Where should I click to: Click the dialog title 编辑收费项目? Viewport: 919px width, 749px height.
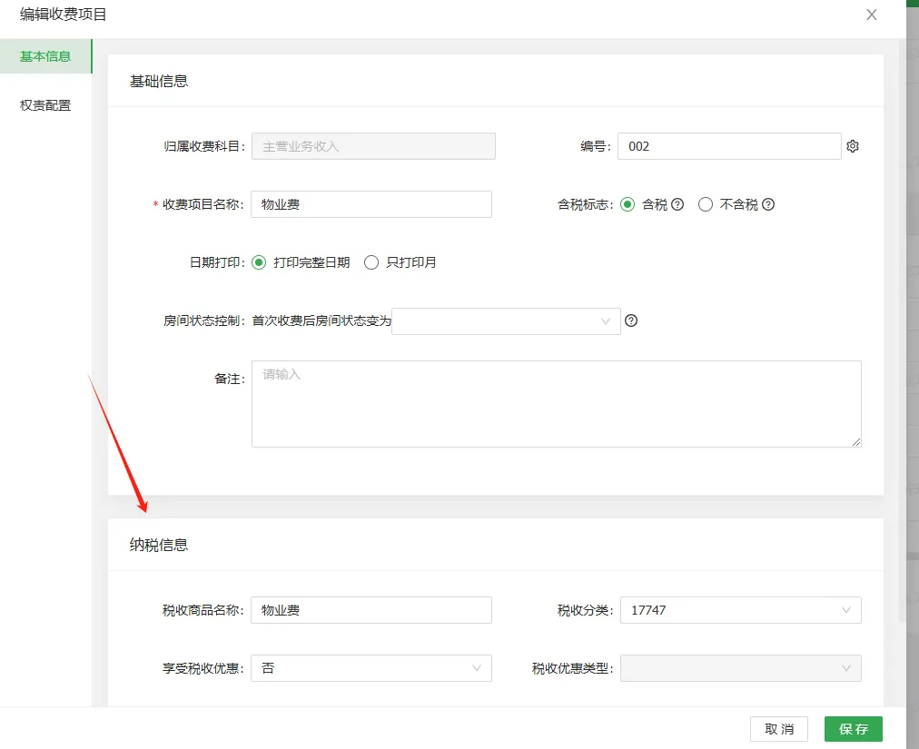[64, 14]
